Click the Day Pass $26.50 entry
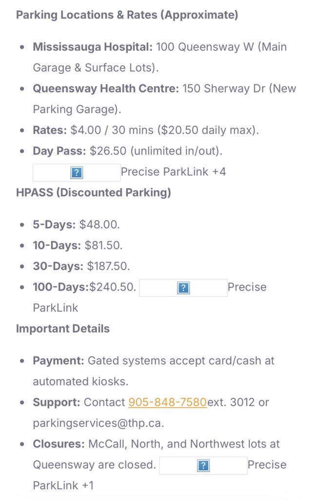Image resolution: width=314 pixels, height=500 pixels. 128,151
